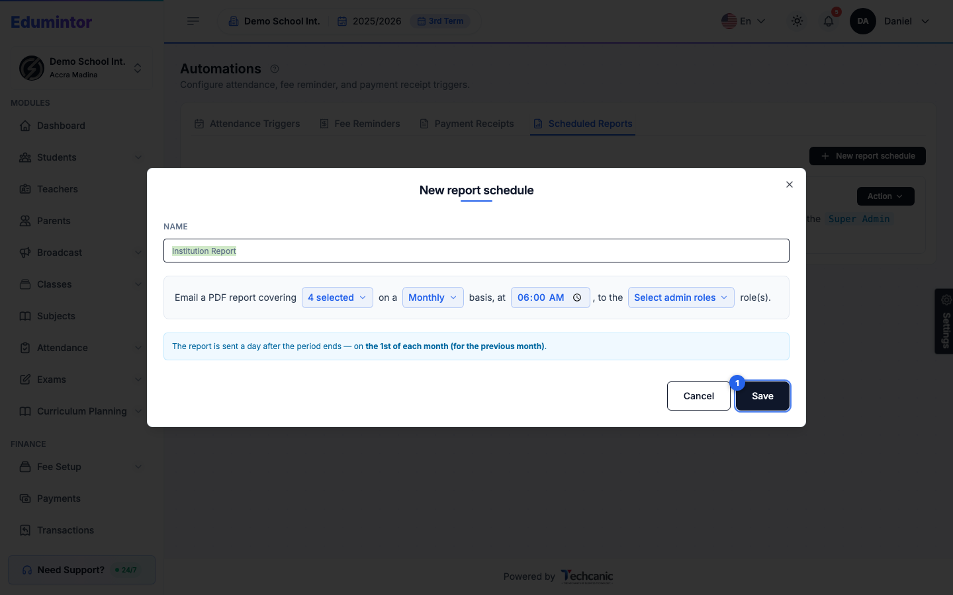953x595 pixels.
Task: Open the Subjects module
Action: tap(82, 316)
